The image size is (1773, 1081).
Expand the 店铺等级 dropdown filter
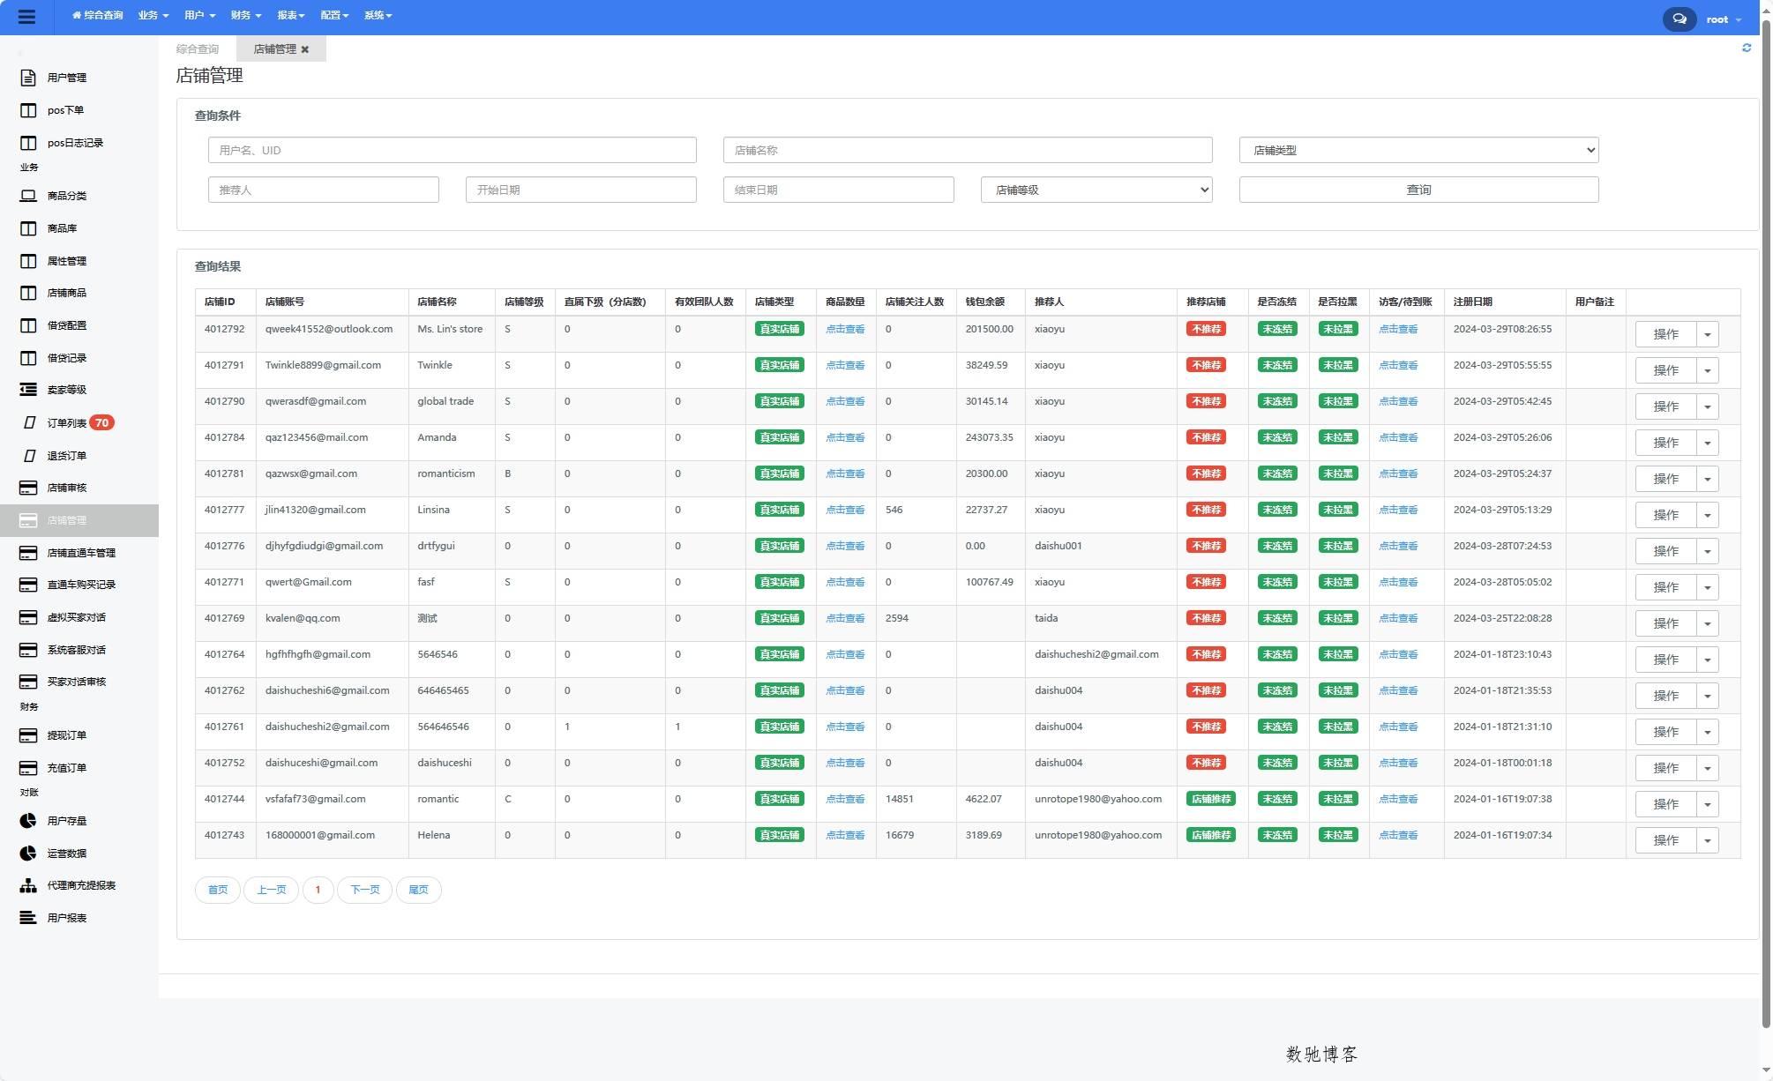click(1096, 190)
